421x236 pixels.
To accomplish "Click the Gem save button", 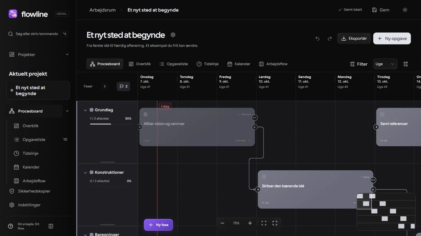I will [381, 10].
